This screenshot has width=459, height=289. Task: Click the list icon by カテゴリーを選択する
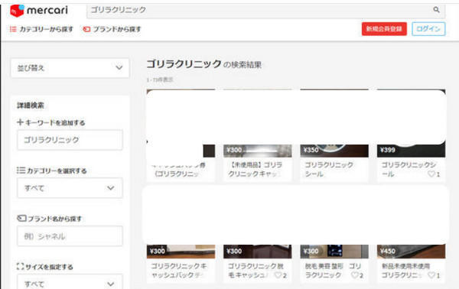pyautogui.click(x=21, y=170)
